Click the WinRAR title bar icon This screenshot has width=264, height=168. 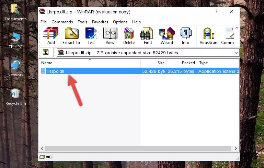tap(42, 12)
